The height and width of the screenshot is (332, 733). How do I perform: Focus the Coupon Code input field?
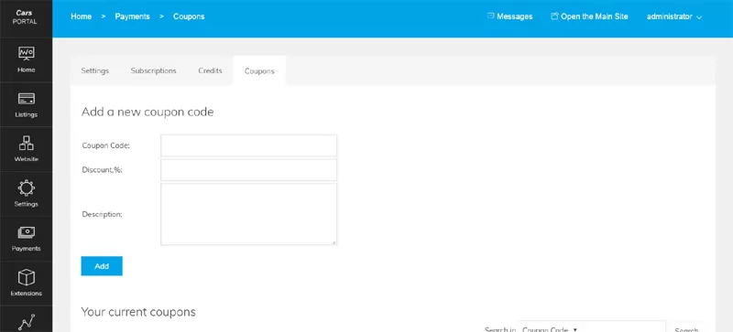tap(248, 145)
